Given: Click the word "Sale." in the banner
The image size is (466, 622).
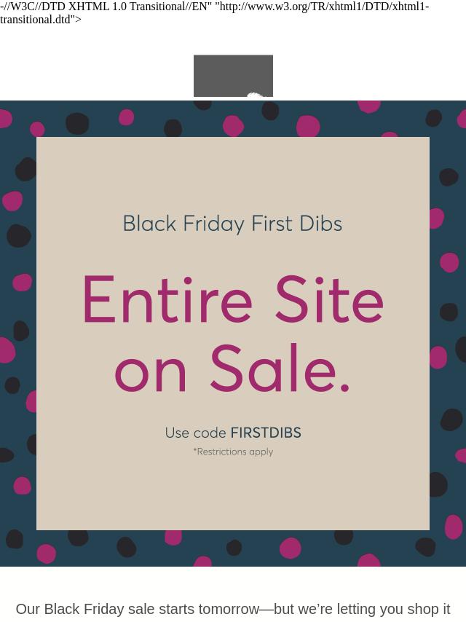Looking at the screenshot, I should (x=280, y=368).
